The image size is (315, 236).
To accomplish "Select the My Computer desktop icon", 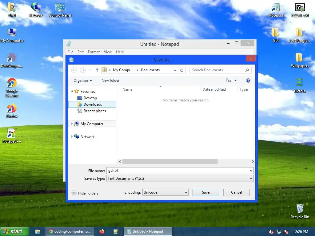I will tap(12, 35).
